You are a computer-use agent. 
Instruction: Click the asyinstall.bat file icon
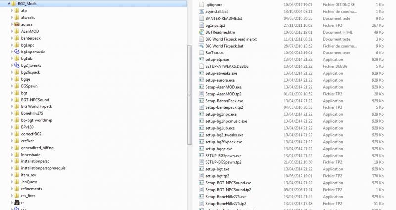[x=201, y=11]
